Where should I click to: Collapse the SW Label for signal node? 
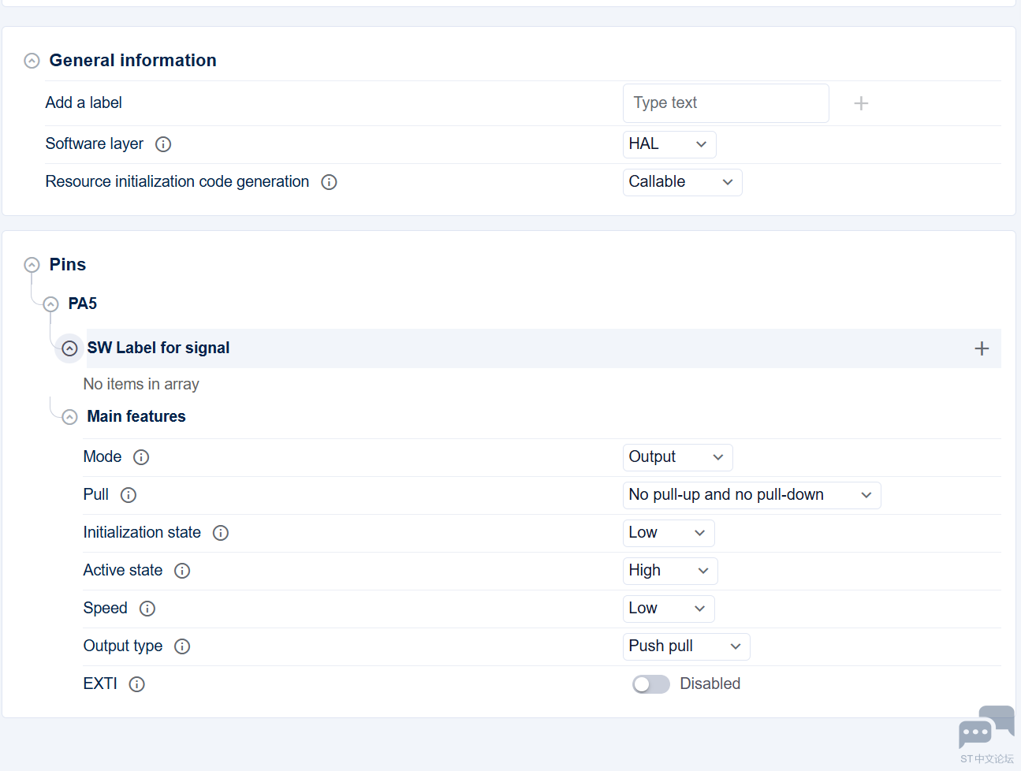pyautogui.click(x=69, y=348)
